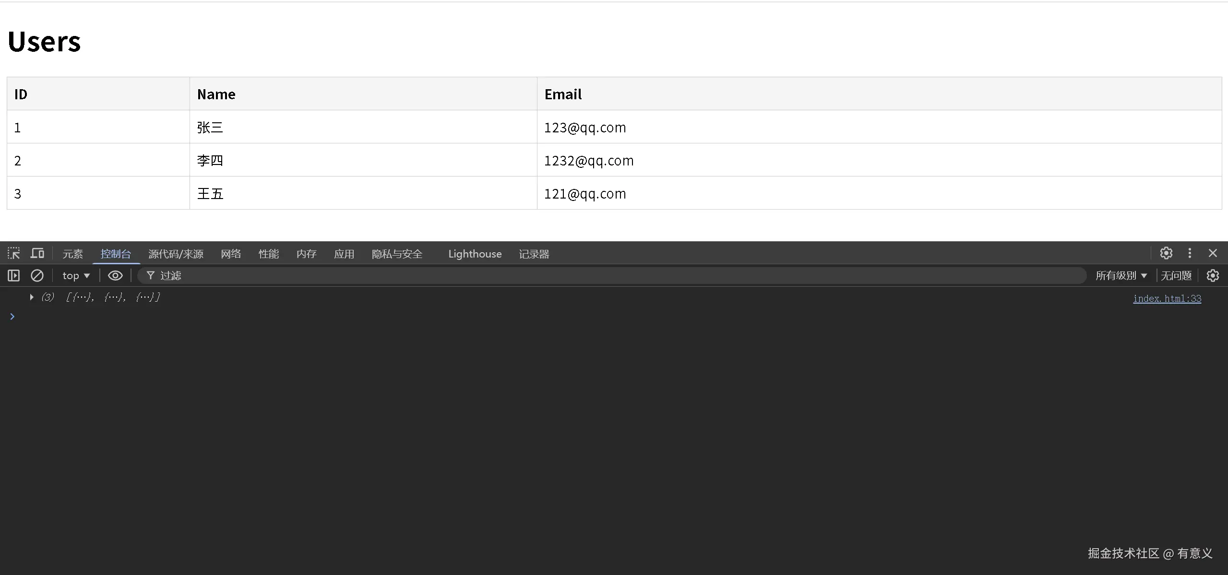Click the console prompt input line
Viewport: 1228px width, 575px height.
[576, 317]
